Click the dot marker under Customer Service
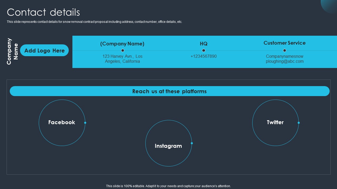Screen dimensions: 337x189 click(x=285, y=50)
